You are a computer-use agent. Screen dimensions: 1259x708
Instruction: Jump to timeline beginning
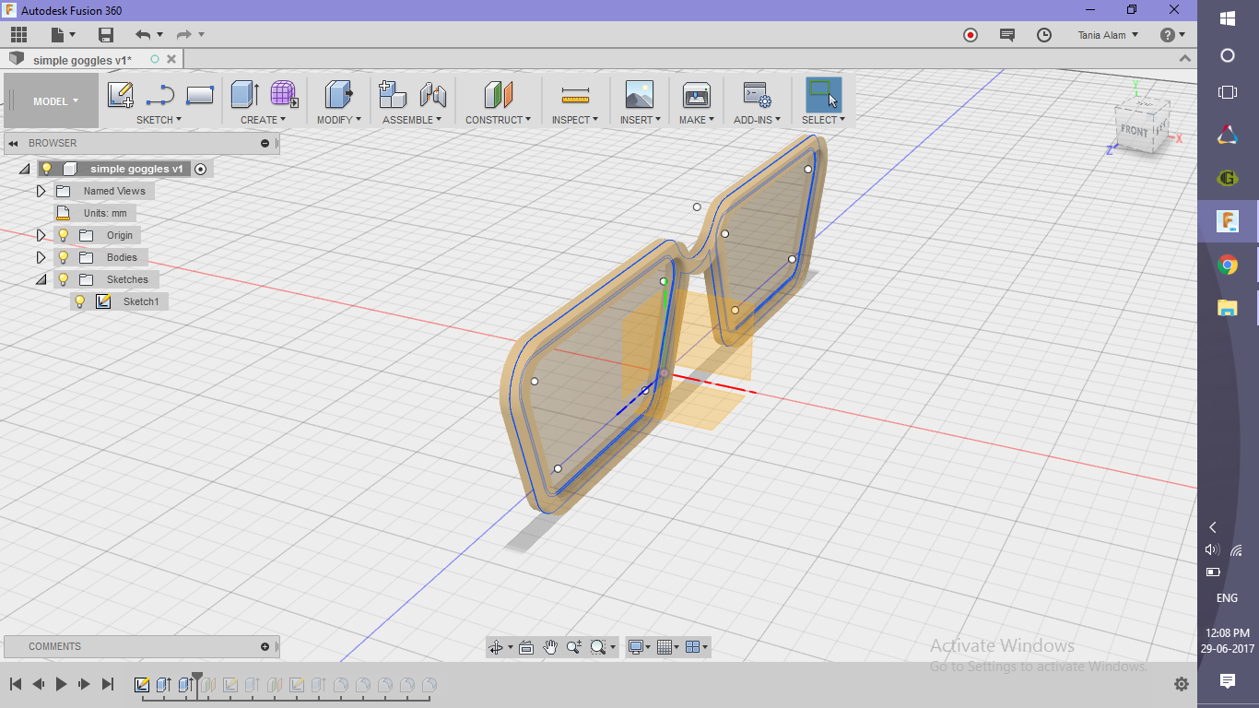(16, 684)
